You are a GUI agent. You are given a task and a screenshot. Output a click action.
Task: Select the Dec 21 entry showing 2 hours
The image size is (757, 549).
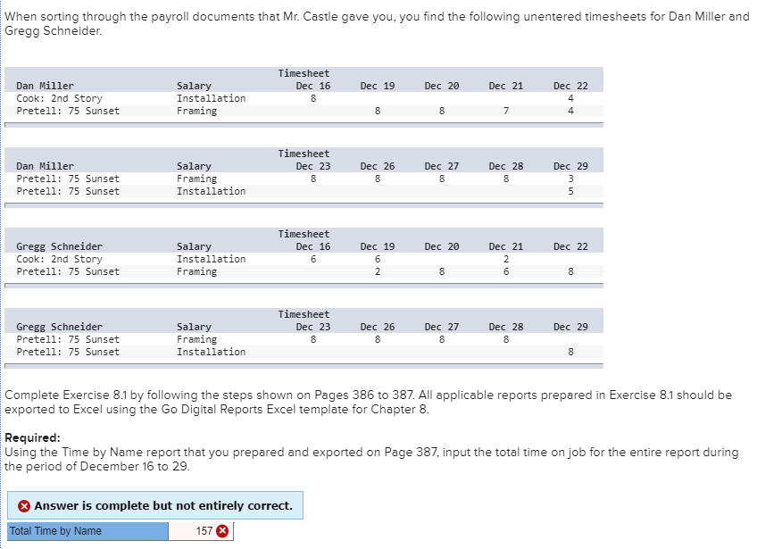[x=505, y=259]
